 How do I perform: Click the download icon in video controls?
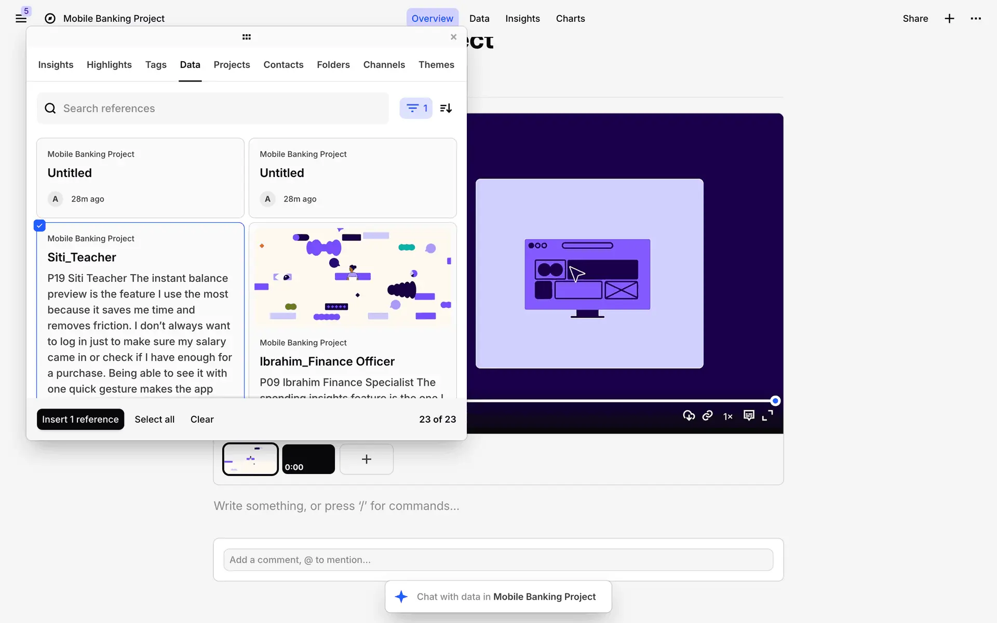coord(689,416)
